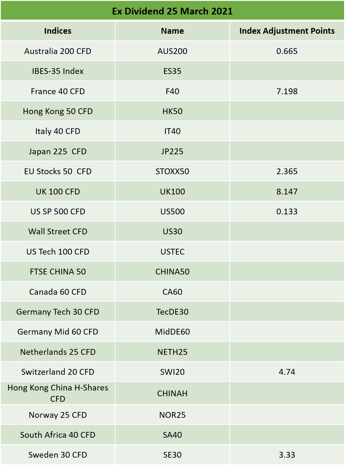The image size is (346, 466).
Task: Select the 7.198 adjustment value
Action: point(287,91)
